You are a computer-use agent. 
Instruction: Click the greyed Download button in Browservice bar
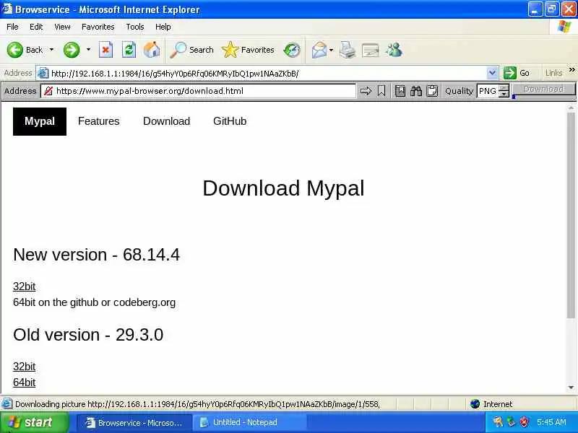pos(544,89)
